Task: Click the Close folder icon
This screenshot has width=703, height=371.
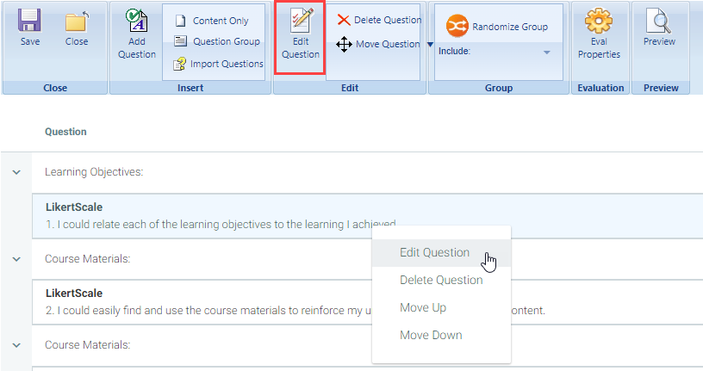Action: pos(77,22)
